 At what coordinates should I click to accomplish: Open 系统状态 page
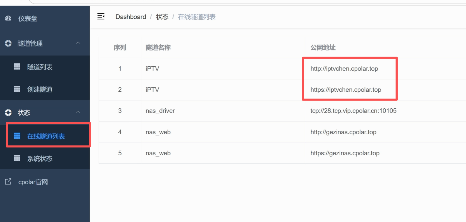45,158
